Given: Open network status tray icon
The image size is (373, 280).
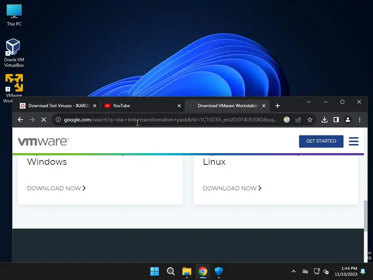Looking at the screenshot, I should point(317,271).
